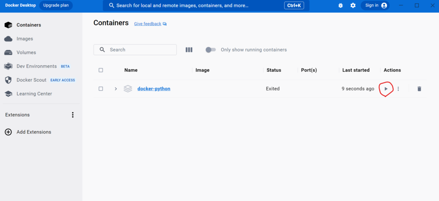Open the Give feedback link
The image size is (439, 201).
click(147, 24)
